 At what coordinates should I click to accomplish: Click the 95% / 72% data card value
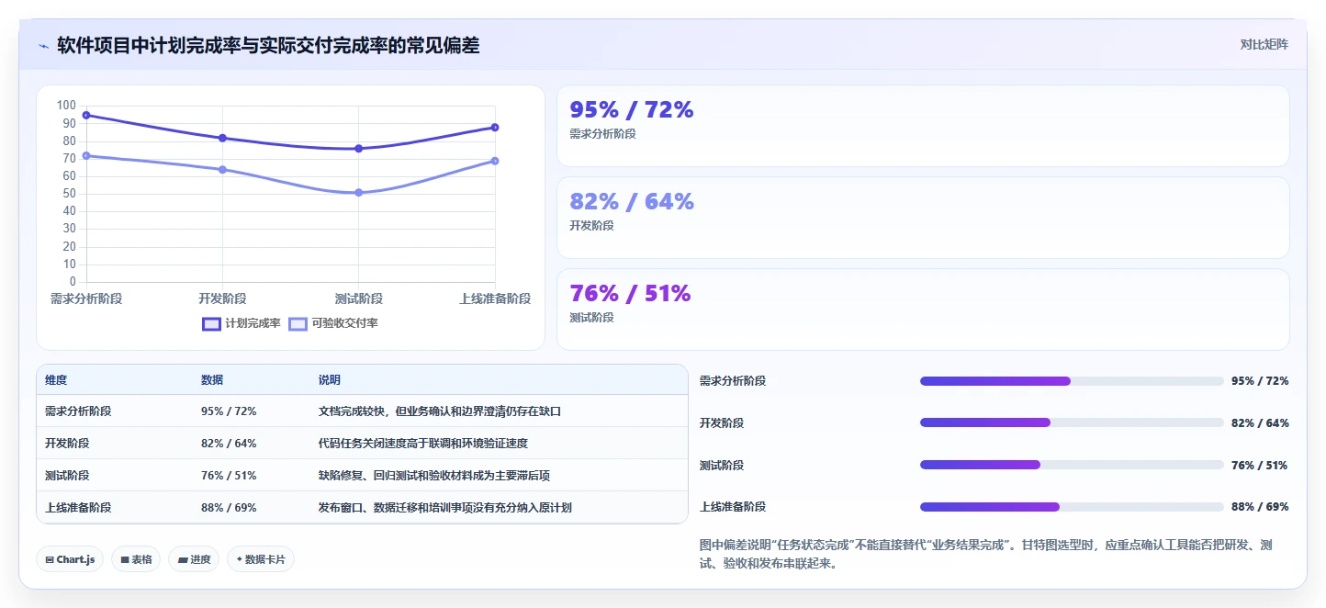(632, 110)
